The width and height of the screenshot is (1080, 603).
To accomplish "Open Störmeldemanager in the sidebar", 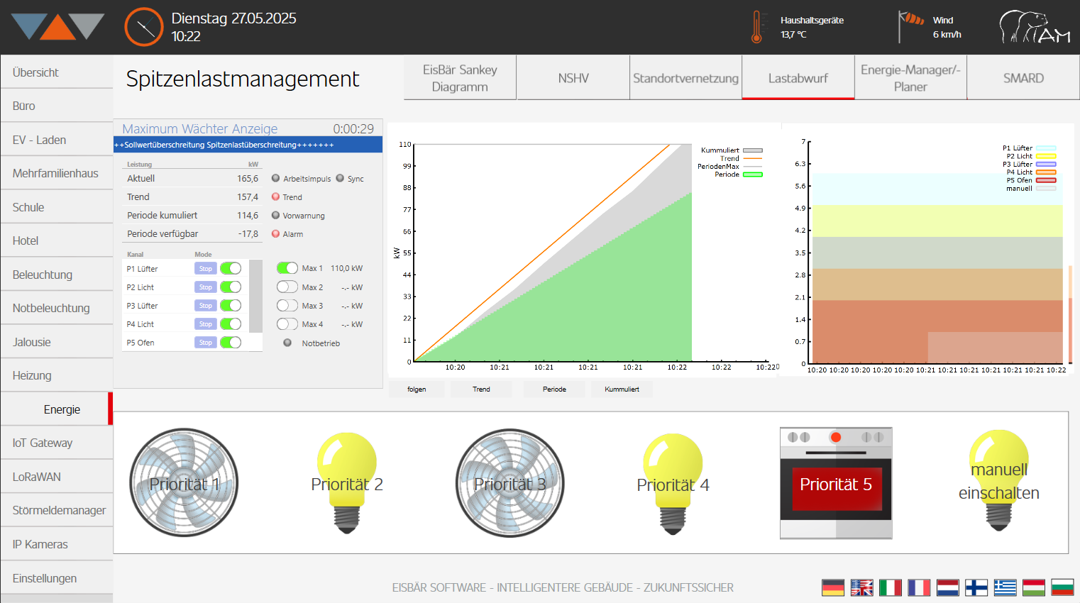I will click(57, 510).
